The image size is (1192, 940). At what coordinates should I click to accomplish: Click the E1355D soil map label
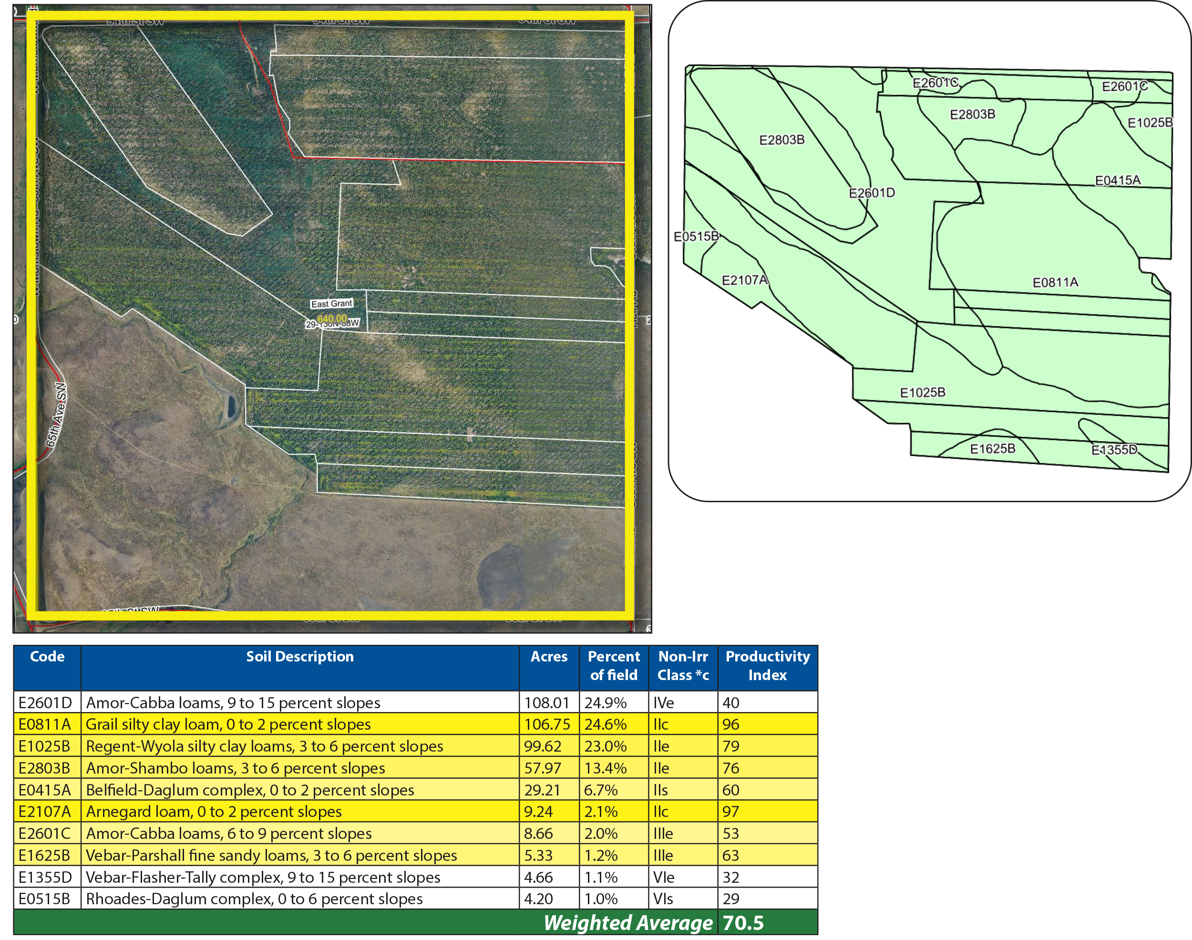1114,450
